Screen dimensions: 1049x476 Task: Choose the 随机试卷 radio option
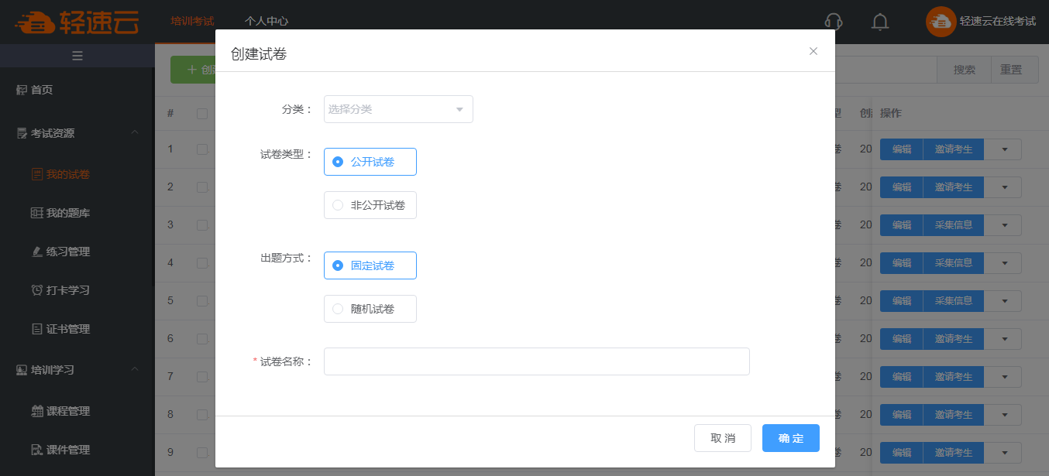pyautogui.click(x=338, y=309)
